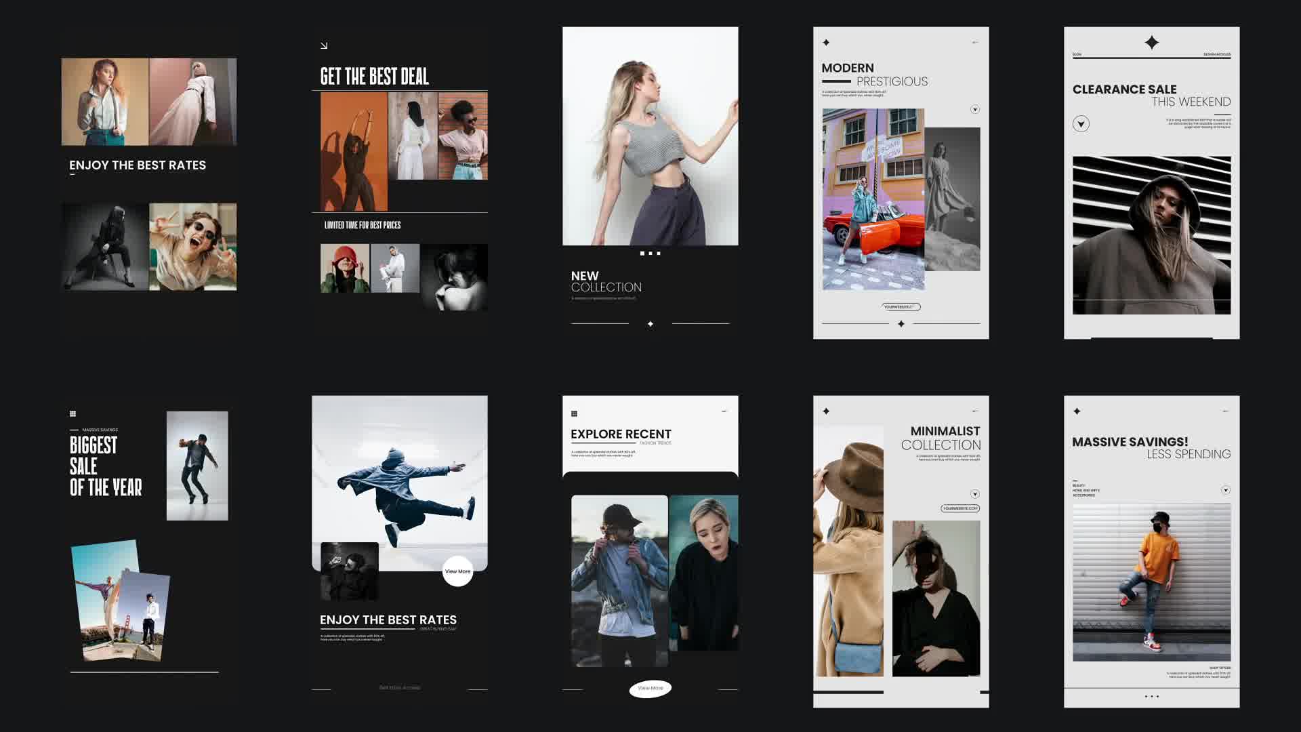
Task: Open YOURWEBSITE.IT link on Modern Prestigious card
Action: click(x=902, y=306)
